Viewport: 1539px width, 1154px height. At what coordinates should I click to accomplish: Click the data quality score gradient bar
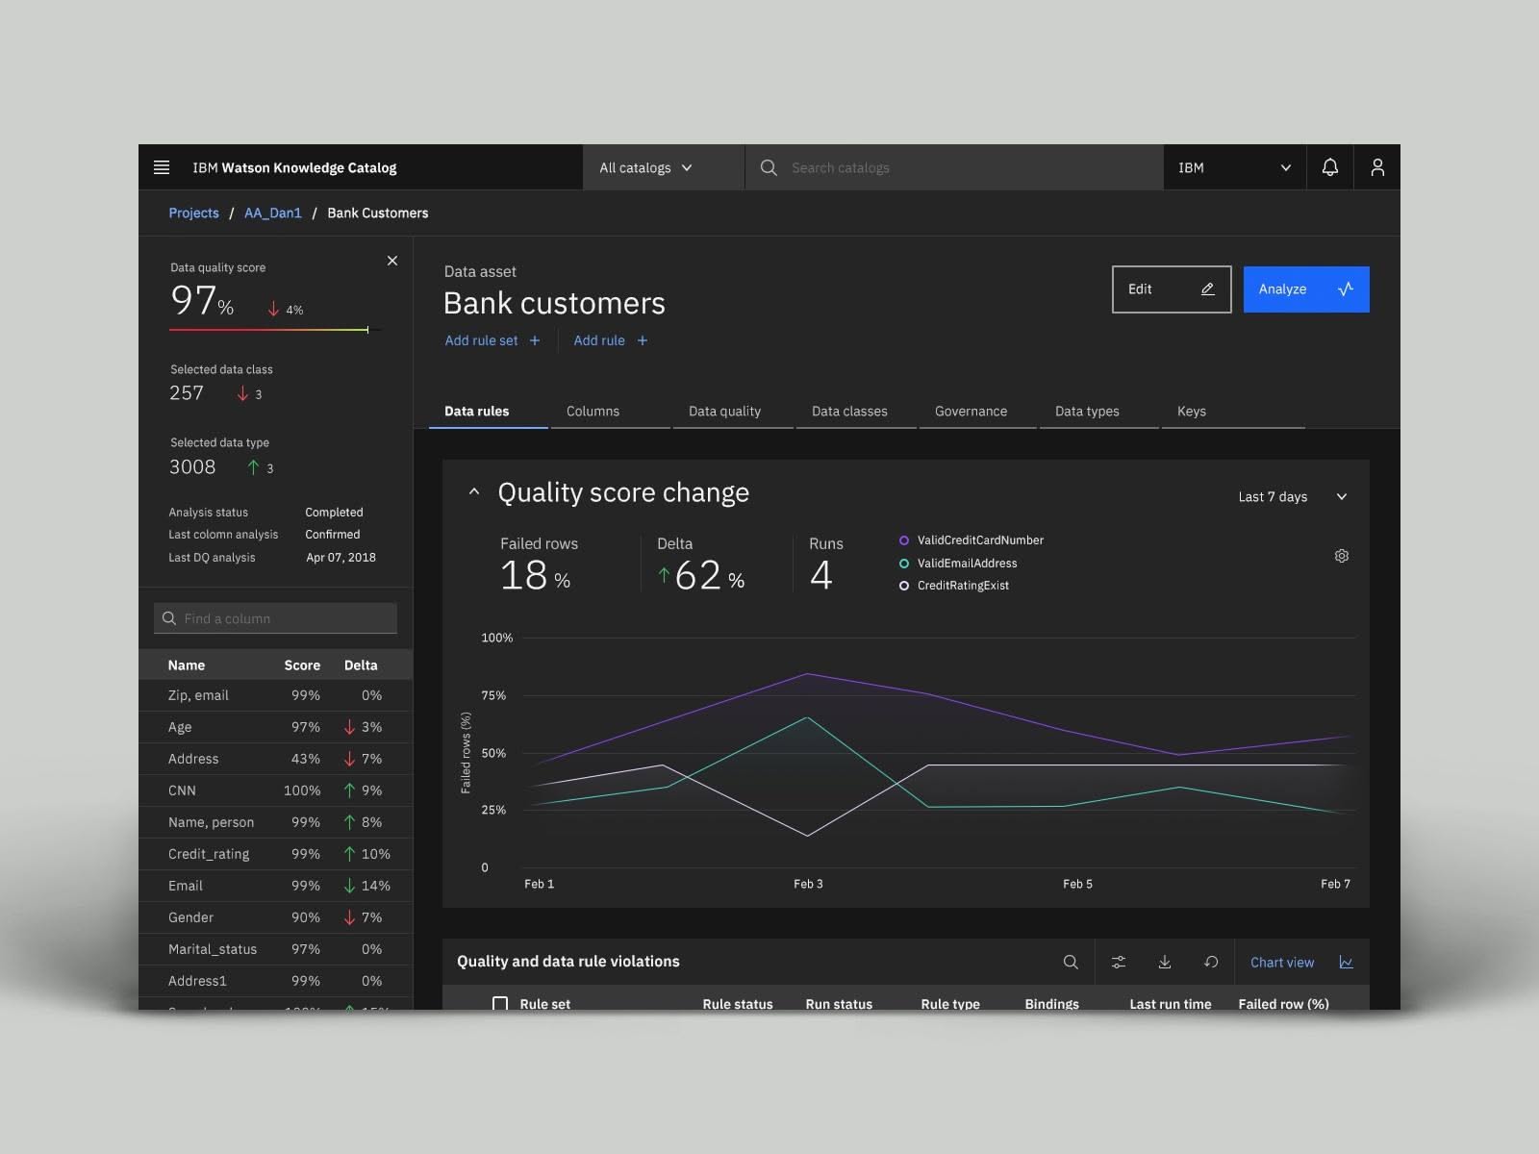269,330
